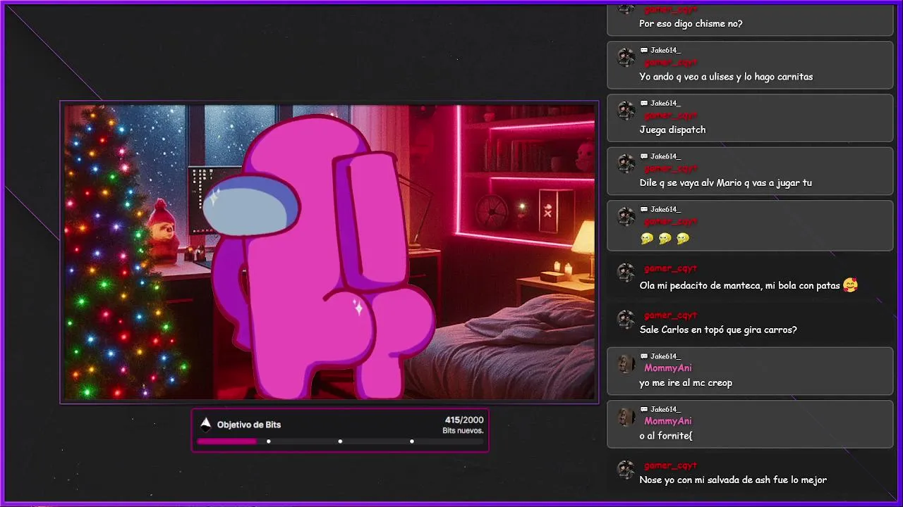
Task: Click 'Ola mi pedacito de manteca' message text
Action: click(x=739, y=285)
